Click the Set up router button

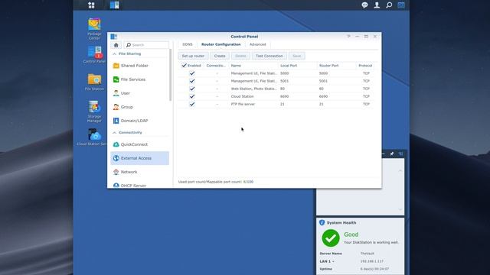[193, 56]
